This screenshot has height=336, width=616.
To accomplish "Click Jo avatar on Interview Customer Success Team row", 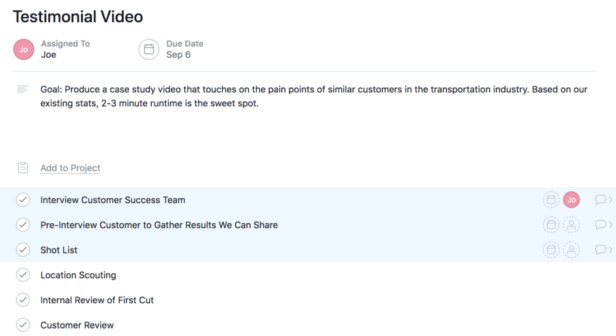I will point(572,200).
